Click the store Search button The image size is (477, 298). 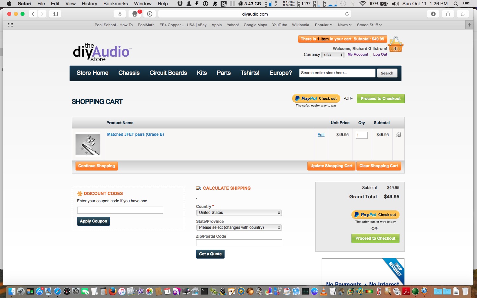(x=387, y=73)
